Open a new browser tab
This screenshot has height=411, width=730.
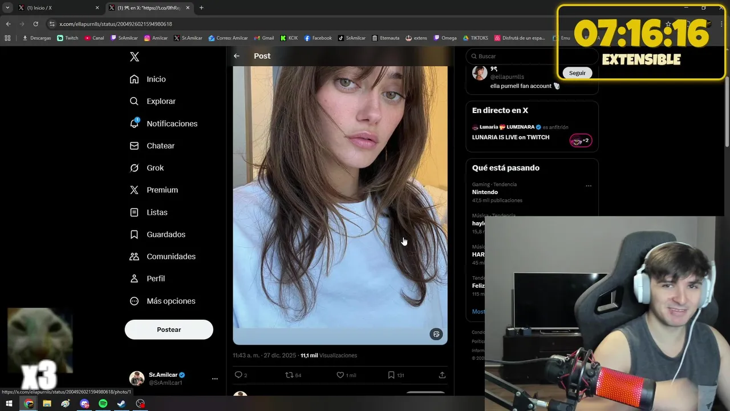point(201,7)
